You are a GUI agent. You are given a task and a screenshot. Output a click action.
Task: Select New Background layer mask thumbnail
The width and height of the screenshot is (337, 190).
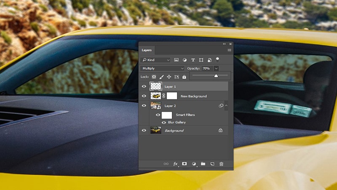click(x=172, y=96)
